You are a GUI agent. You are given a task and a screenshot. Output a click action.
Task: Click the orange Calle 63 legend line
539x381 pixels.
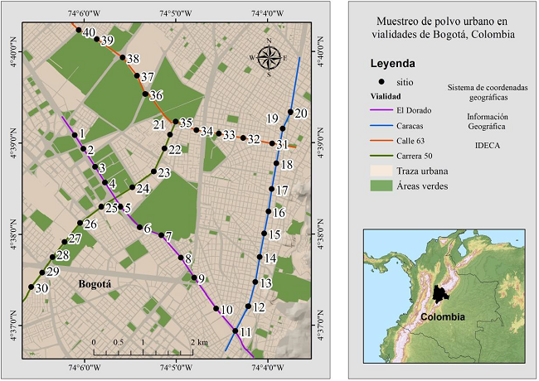[381, 140]
